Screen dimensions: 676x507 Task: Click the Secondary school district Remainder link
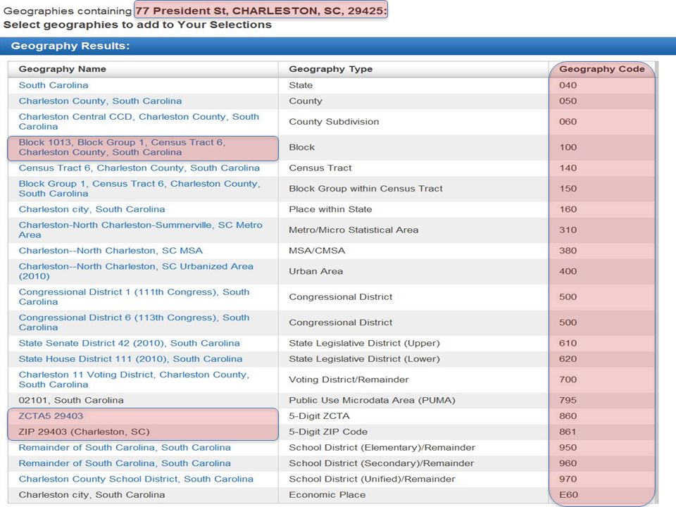125,463
